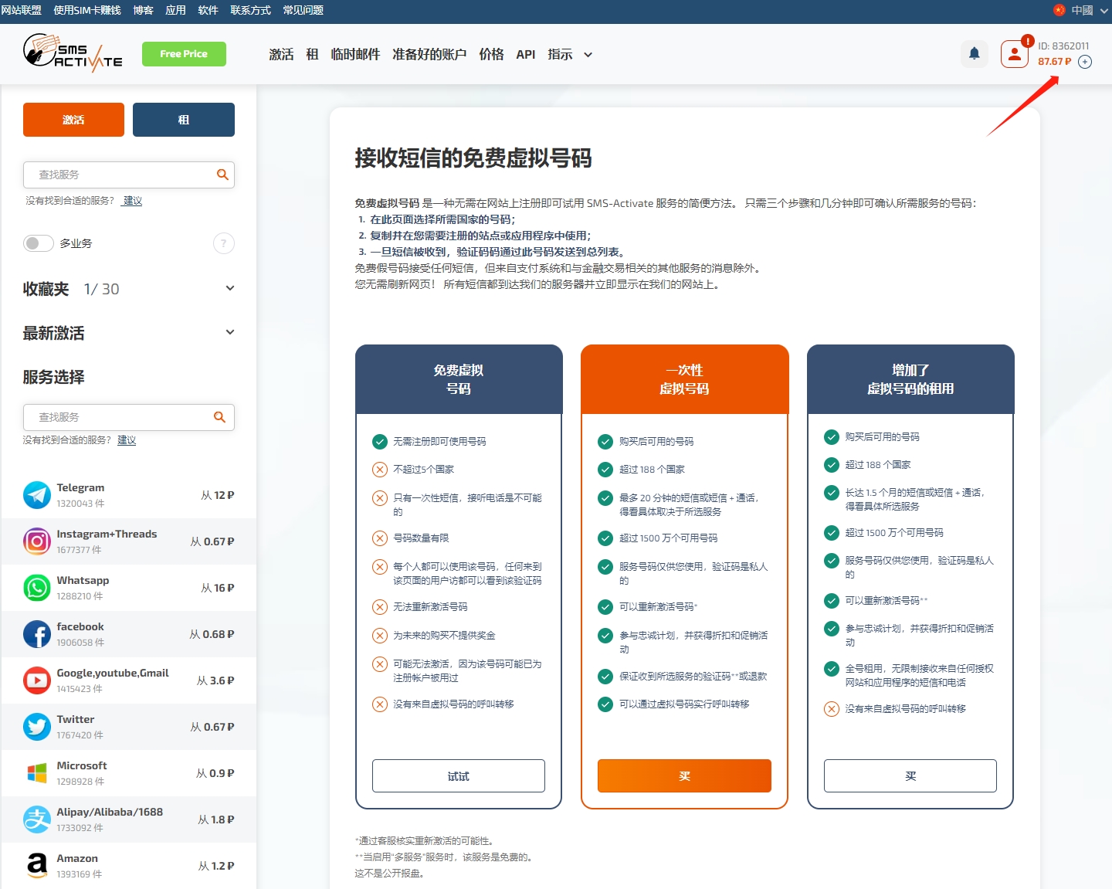Click the China flag icon
This screenshot has height=889, width=1112.
pyautogui.click(x=1059, y=10)
